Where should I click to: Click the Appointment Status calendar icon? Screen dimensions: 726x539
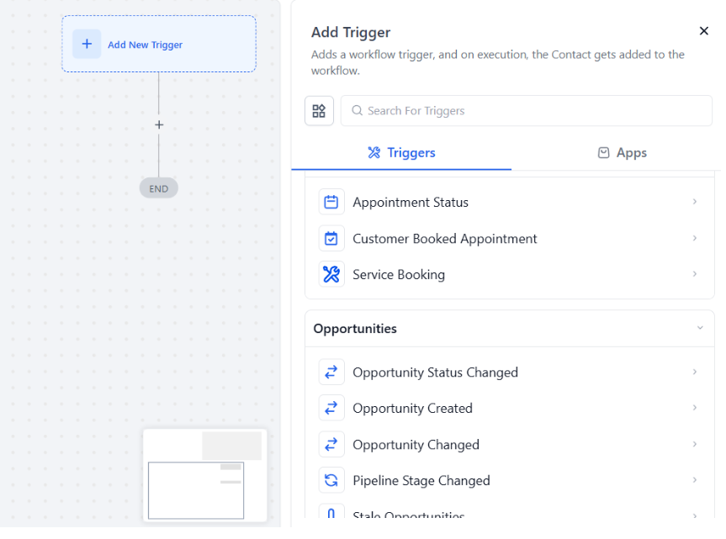(331, 202)
